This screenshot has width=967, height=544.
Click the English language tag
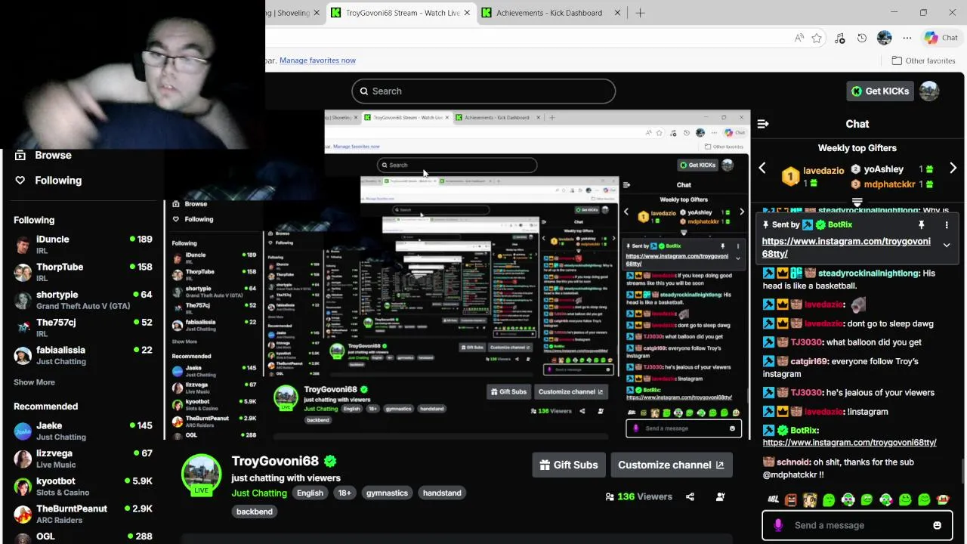coord(310,493)
